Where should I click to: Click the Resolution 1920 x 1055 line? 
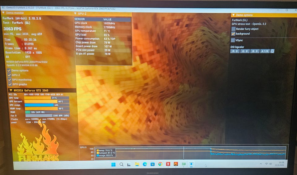pyautogui.click(x=24, y=52)
